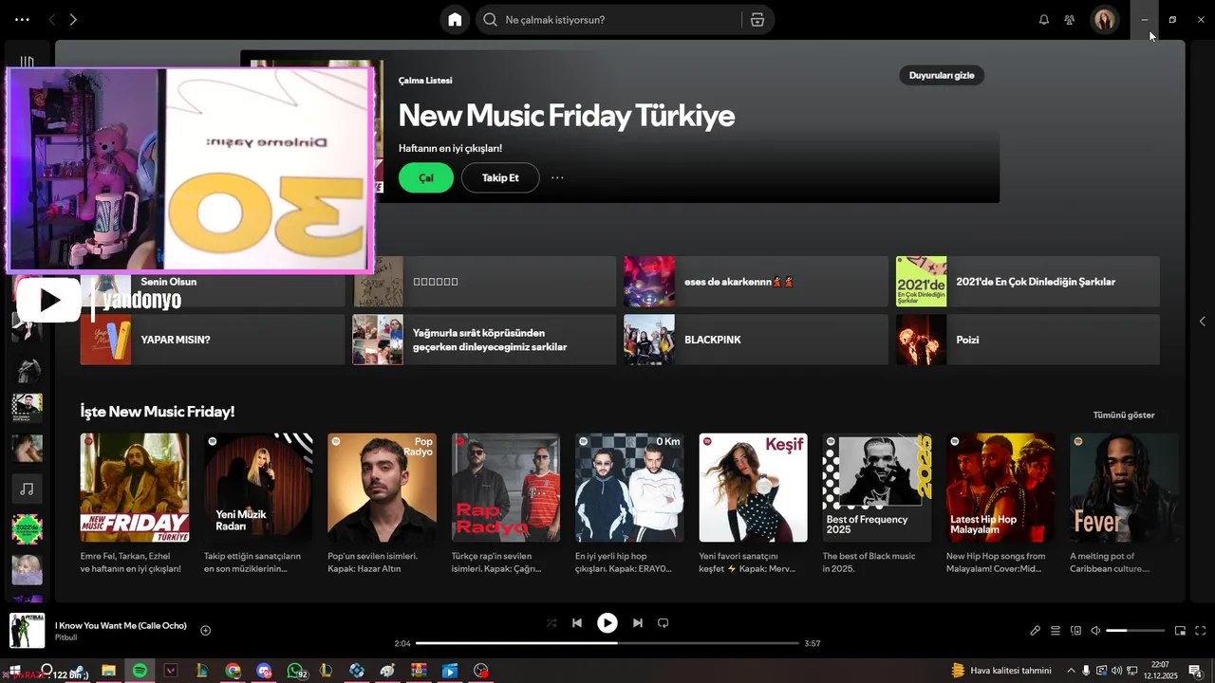The image size is (1215, 683).
Task: Skip to next track
Action: click(x=638, y=623)
